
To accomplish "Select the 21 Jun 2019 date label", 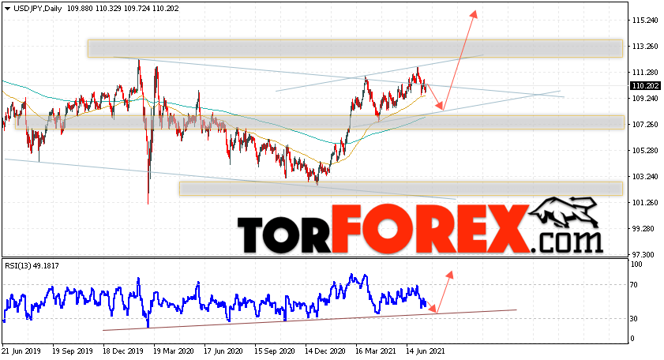I will tap(21, 351).
